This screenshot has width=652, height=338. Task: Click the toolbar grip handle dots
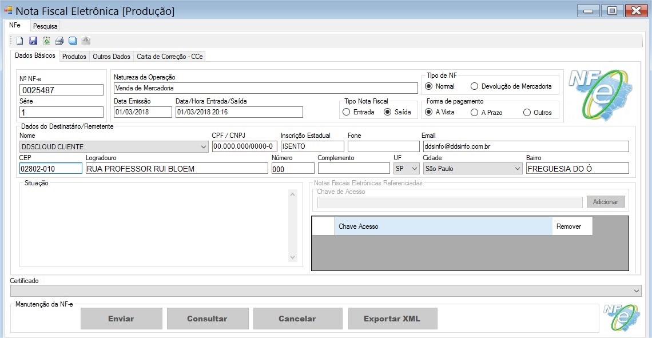[11, 41]
